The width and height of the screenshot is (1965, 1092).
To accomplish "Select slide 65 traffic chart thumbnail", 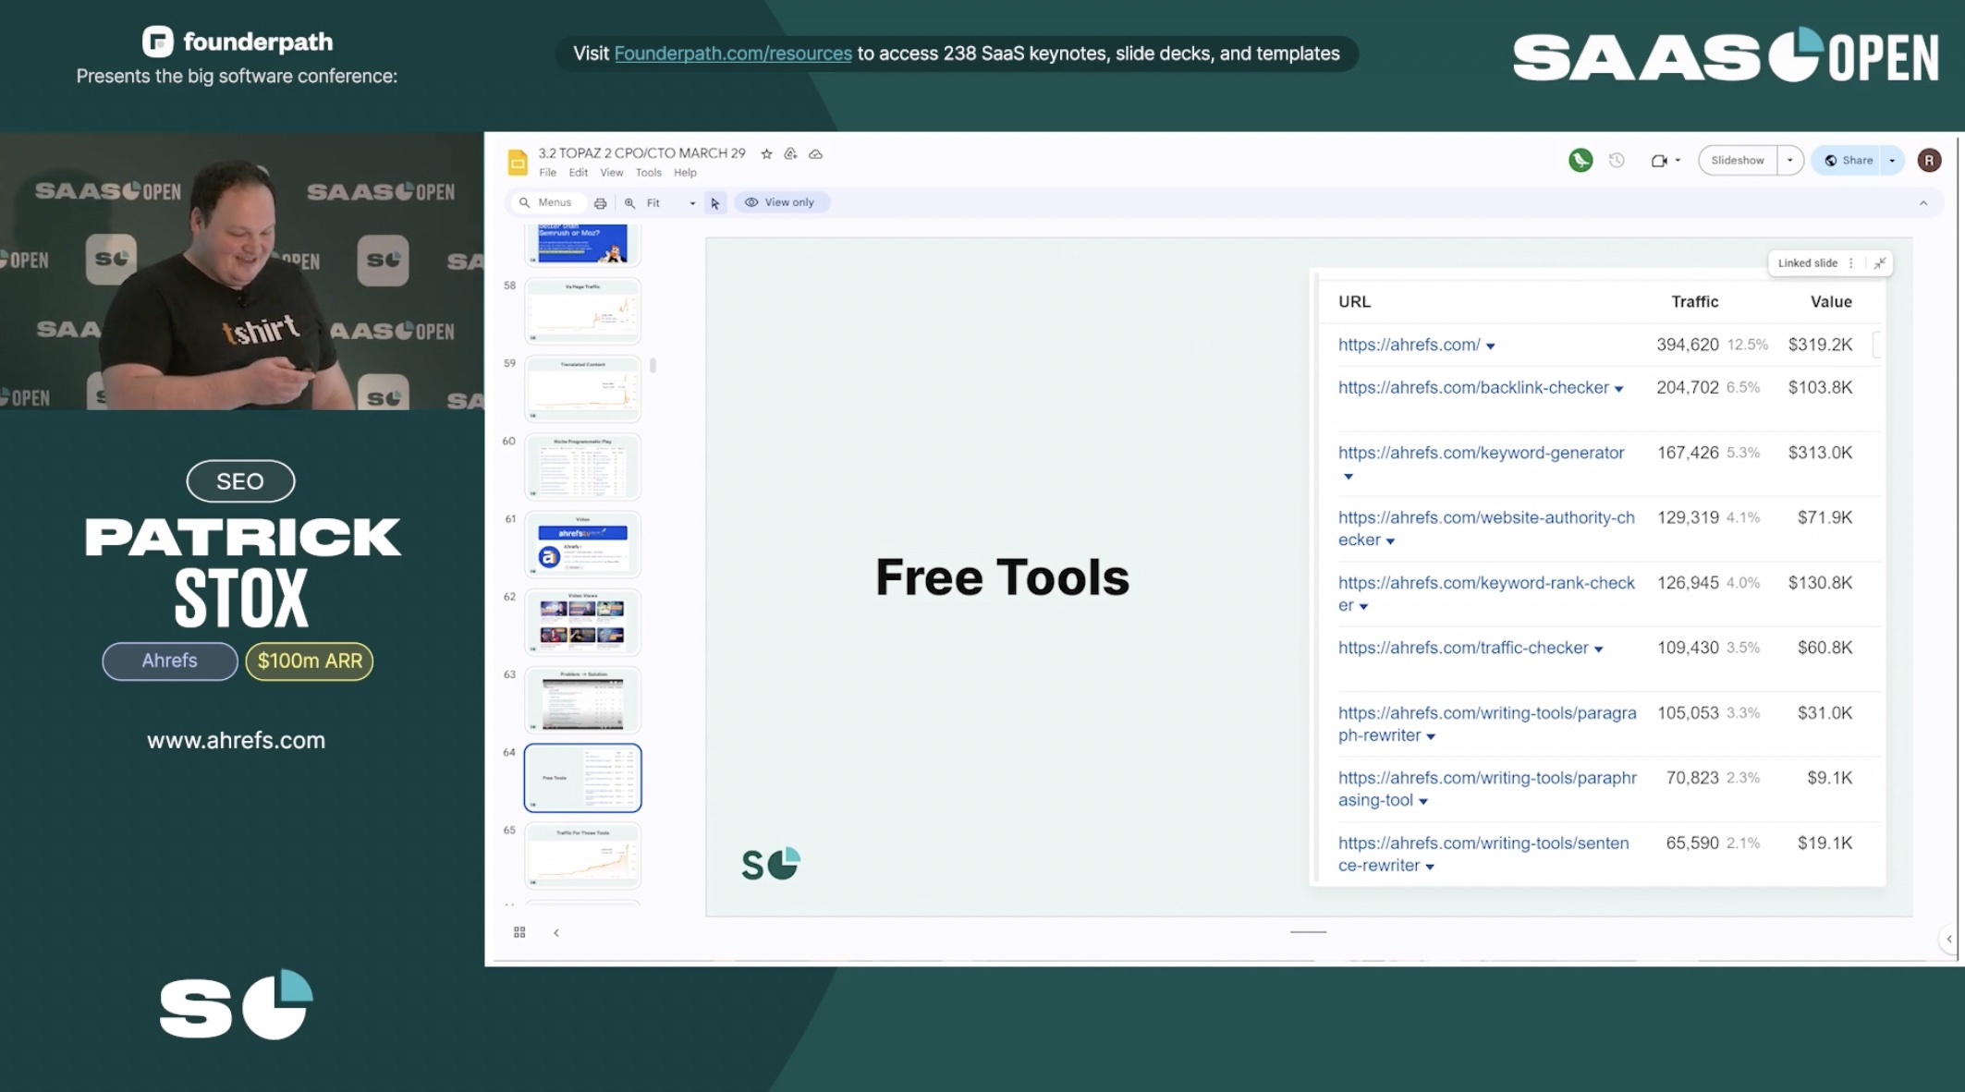I will pos(582,855).
